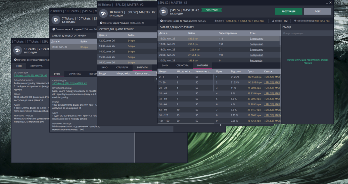This screenshot has width=348, height=184.
Task: Select ІНФО tab in 7 Tickets window
Action: coord(57,74)
